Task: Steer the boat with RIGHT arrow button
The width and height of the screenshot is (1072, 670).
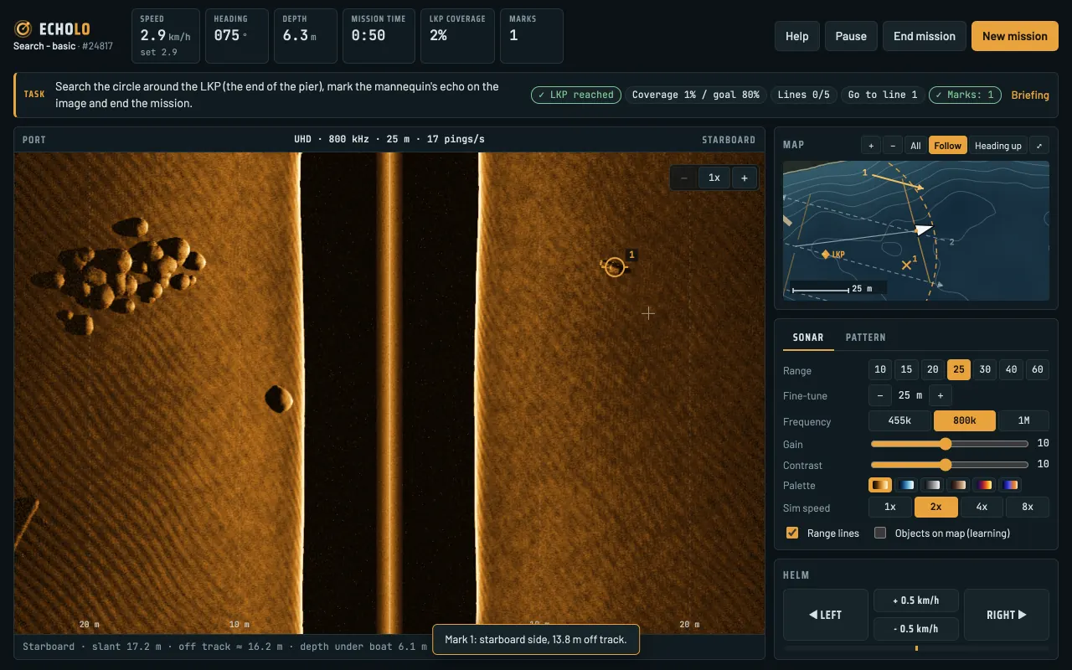Action: coord(1007,615)
